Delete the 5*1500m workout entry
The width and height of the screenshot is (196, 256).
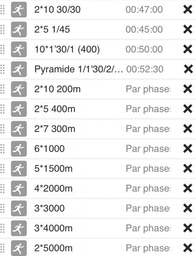(x=187, y=169)
